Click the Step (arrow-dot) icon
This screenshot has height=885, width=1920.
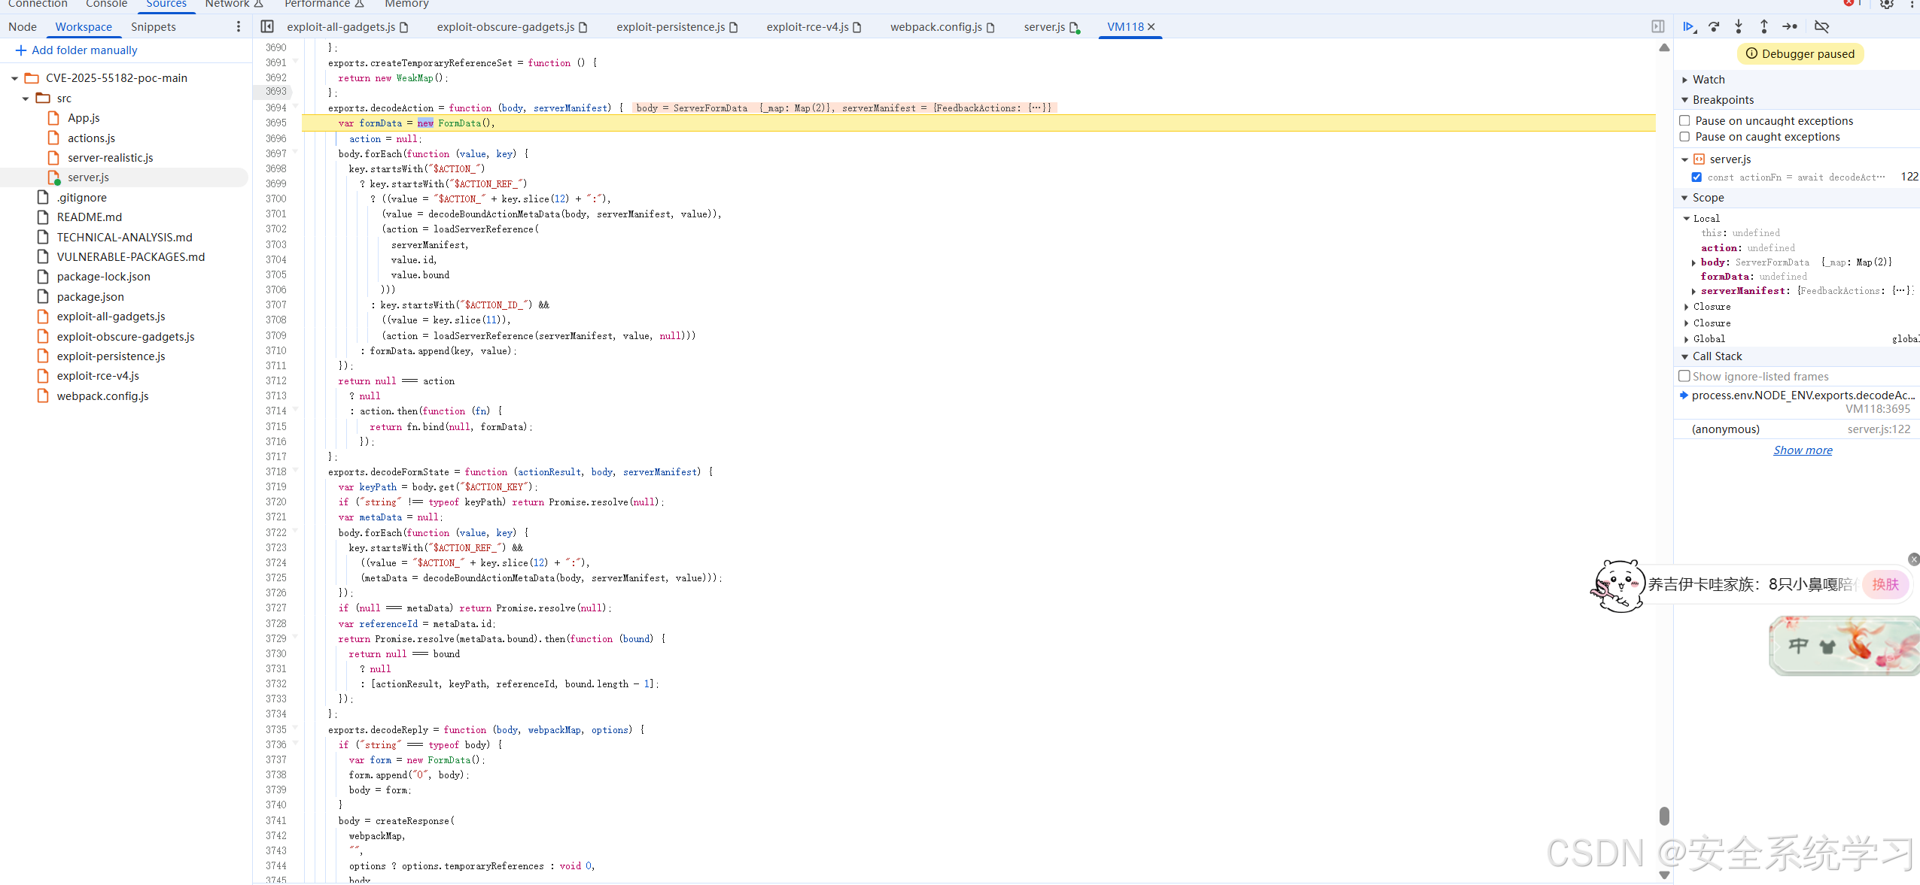pyautogui.click(x=1790, y=27)
